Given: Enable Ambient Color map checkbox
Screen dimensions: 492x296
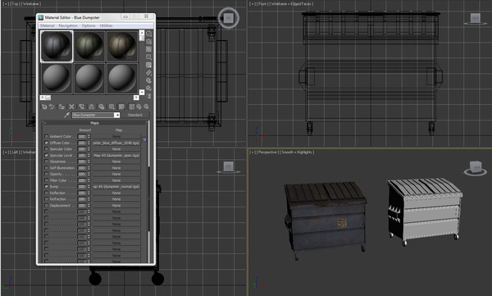Looking at the screenshot, I should (x=47, y=136).
